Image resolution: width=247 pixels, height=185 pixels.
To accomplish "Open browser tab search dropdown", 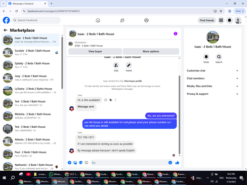I will (3, 3).
